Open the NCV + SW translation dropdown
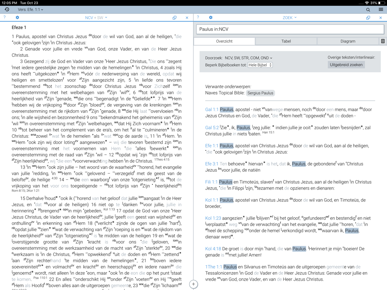The width and height of the screenshot is (387, 290). (x=96, y=18)
